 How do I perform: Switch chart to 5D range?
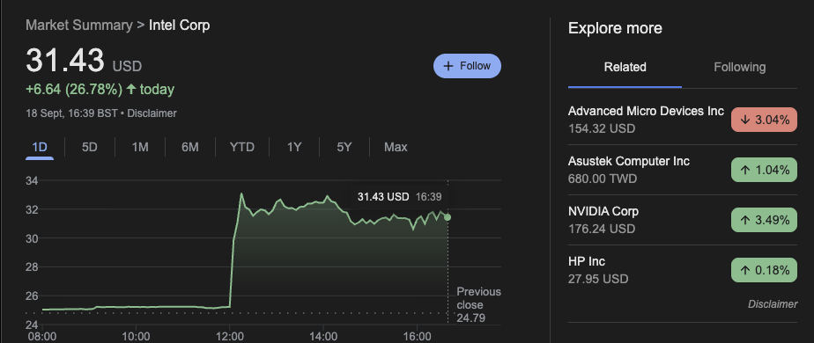[x=90, y=147]
